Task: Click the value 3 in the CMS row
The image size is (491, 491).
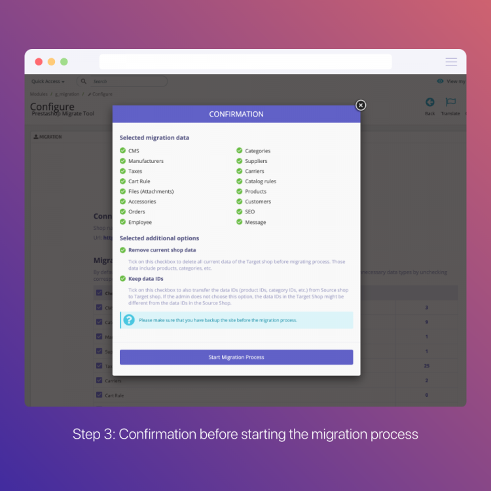Action: (x=426, y=308)
